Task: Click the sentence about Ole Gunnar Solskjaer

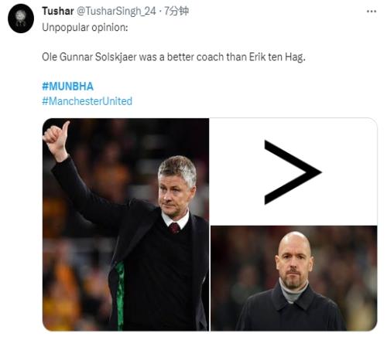Action: point(173,57)
